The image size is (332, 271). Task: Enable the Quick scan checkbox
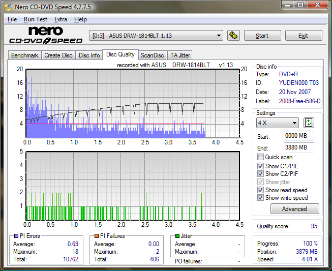[261, 157]
